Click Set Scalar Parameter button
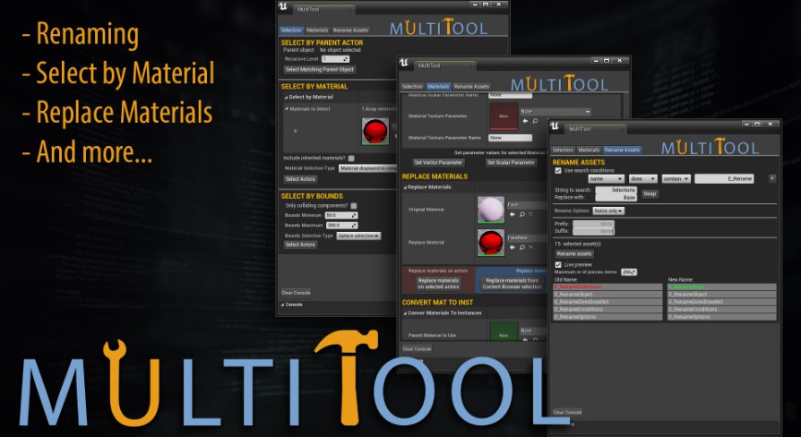The image size is (801, 437). click(x=511, y=162)
